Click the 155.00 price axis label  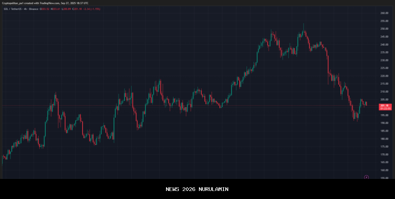384,178
